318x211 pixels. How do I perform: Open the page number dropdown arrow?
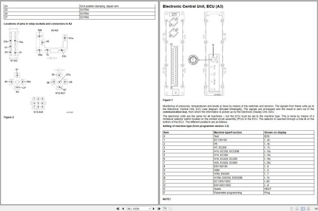[149, 208]
